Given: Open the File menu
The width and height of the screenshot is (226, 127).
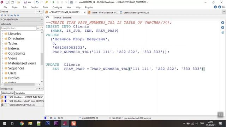Looking at the screenshot, I should coord(5,7).
